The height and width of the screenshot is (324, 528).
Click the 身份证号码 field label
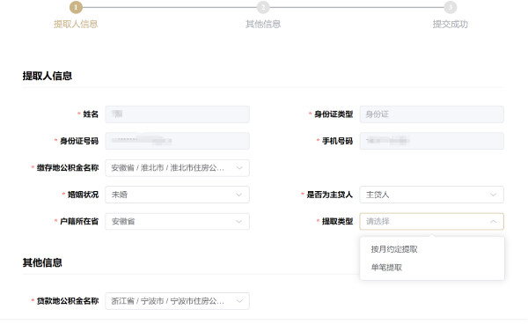79,141
